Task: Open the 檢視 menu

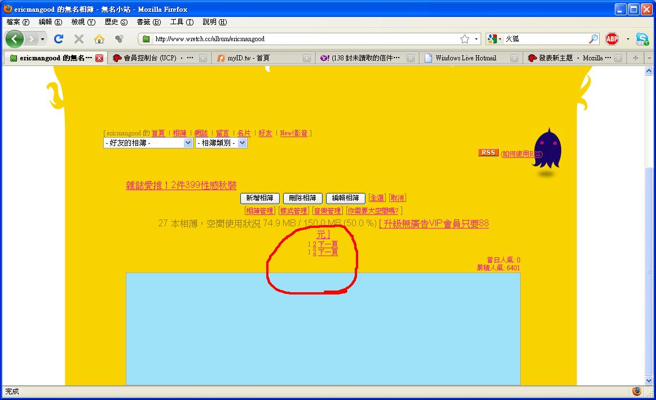Action: coord(83,22)
